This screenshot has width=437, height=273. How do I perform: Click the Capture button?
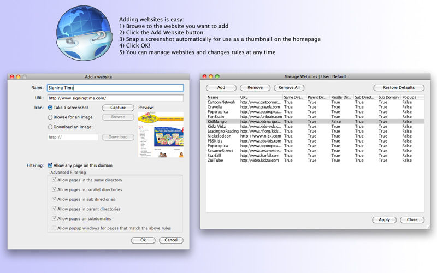118,108
